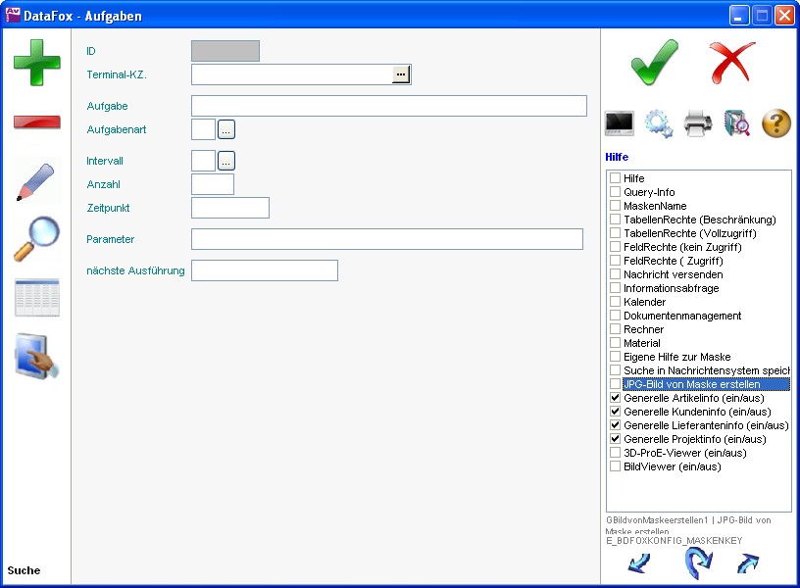Screen dimensions: 800x588
Task: Open search with the magnifying glass icon
Action: [x=36, y=239]
